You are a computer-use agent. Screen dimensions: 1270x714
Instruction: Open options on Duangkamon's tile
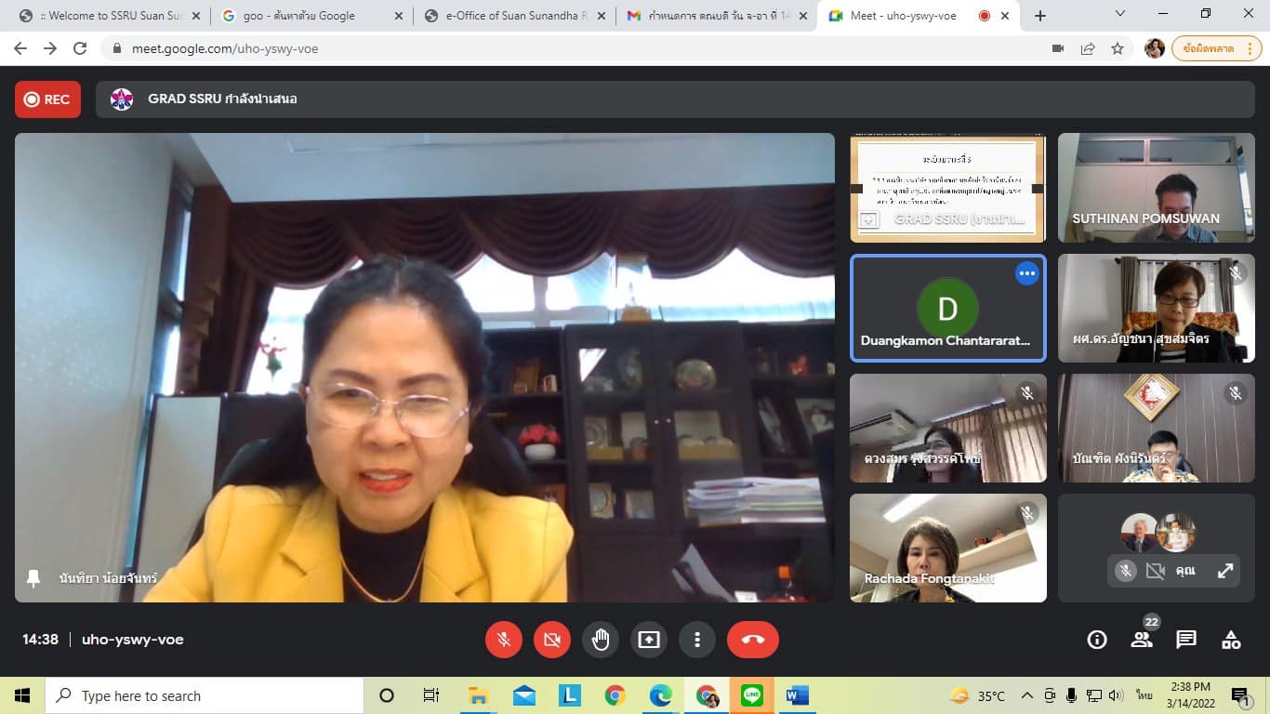[1026, 273]
